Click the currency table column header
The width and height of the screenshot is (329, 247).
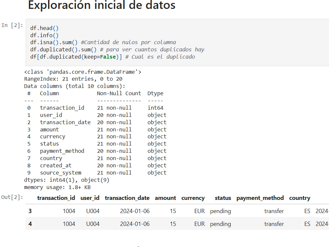click(x=193, y=198)
